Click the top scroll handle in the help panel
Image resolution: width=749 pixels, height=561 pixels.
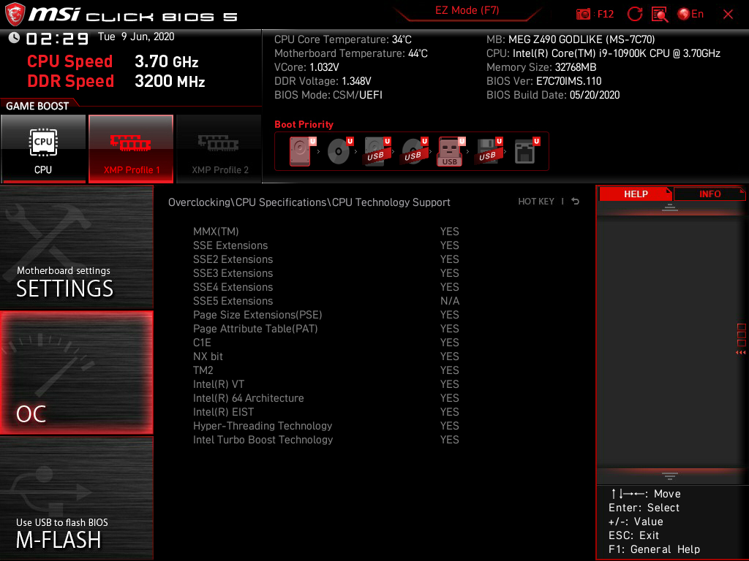pos(670,207)
